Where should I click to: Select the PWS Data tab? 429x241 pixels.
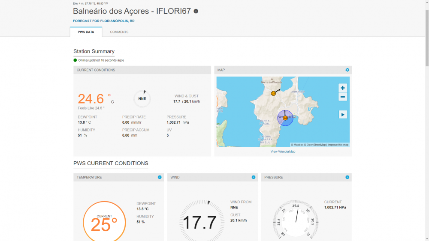86,32
